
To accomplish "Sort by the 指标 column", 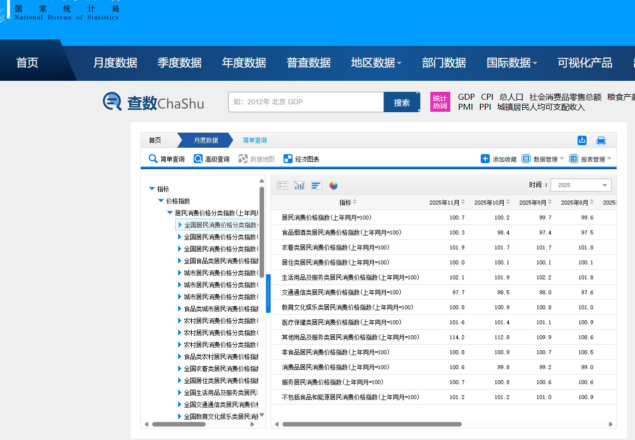I will coord(348,203).
